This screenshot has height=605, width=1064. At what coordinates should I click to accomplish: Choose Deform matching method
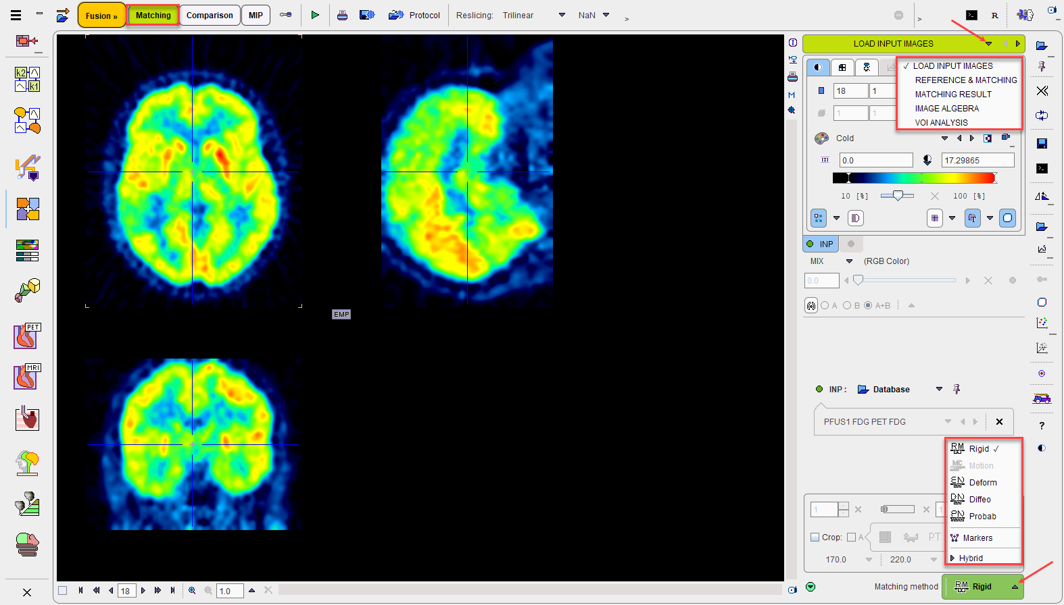tap(984, 482)
